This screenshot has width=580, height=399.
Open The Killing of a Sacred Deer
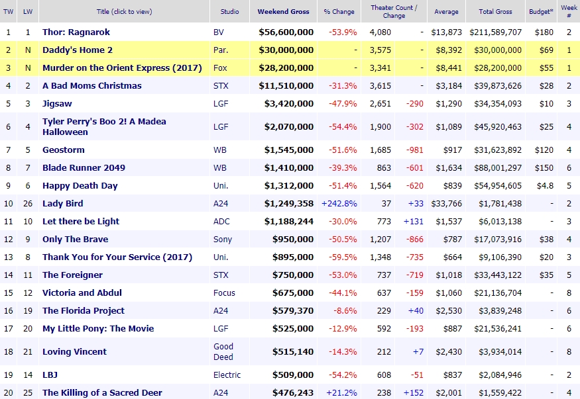[102, 392]
